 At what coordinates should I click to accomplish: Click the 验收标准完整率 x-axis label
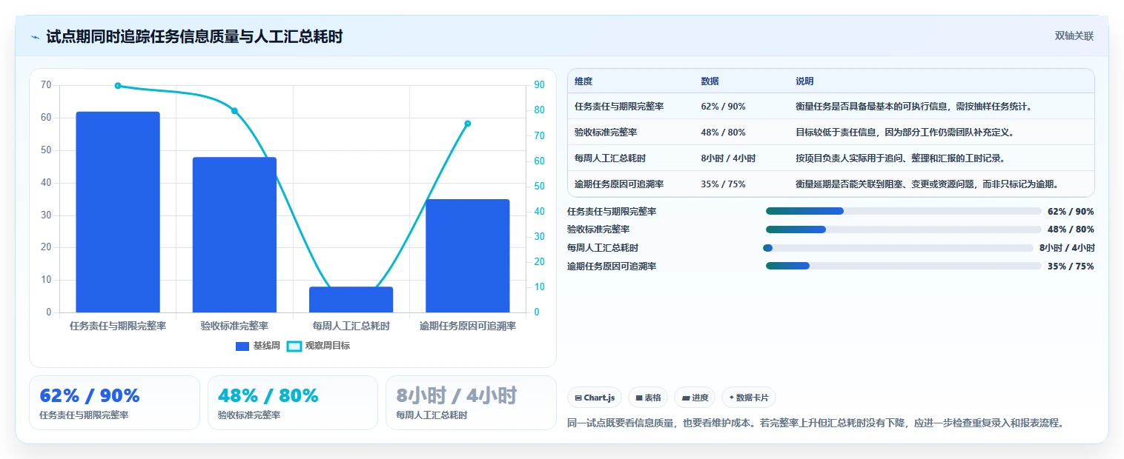click(x=234, y=326)
